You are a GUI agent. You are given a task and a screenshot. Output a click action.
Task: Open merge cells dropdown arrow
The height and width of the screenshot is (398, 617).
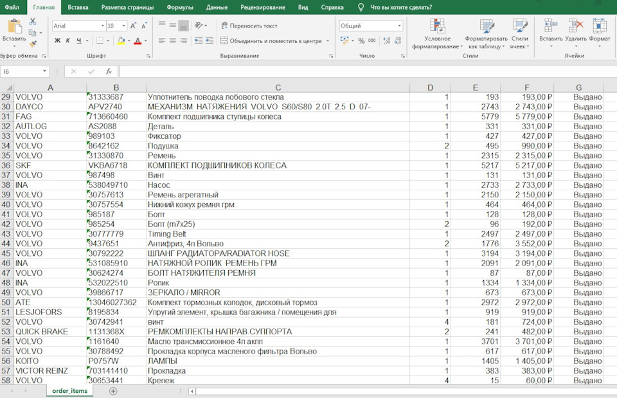point(328,41)
